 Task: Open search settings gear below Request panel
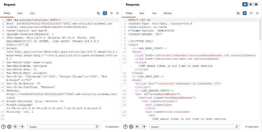9,127
